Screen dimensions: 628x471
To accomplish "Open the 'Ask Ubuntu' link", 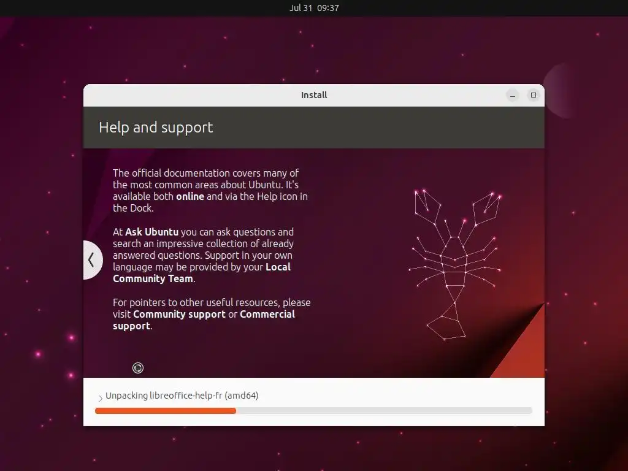I will 152,232.
